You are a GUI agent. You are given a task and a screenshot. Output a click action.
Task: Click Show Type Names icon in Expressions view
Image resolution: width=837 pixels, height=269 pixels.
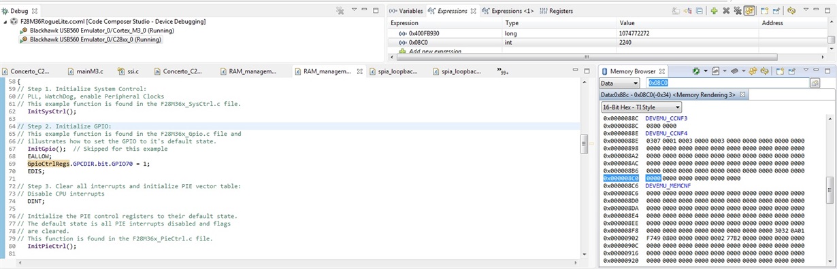coord(676,11)
